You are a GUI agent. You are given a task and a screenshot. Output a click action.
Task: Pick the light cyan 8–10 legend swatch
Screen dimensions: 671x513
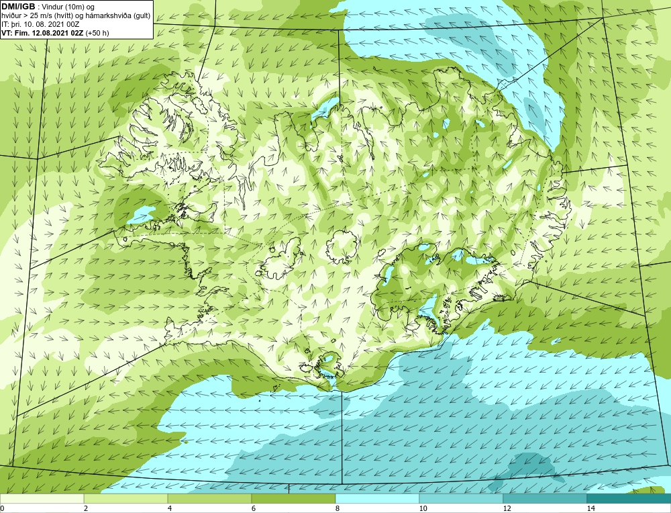[x=377, y=498]
